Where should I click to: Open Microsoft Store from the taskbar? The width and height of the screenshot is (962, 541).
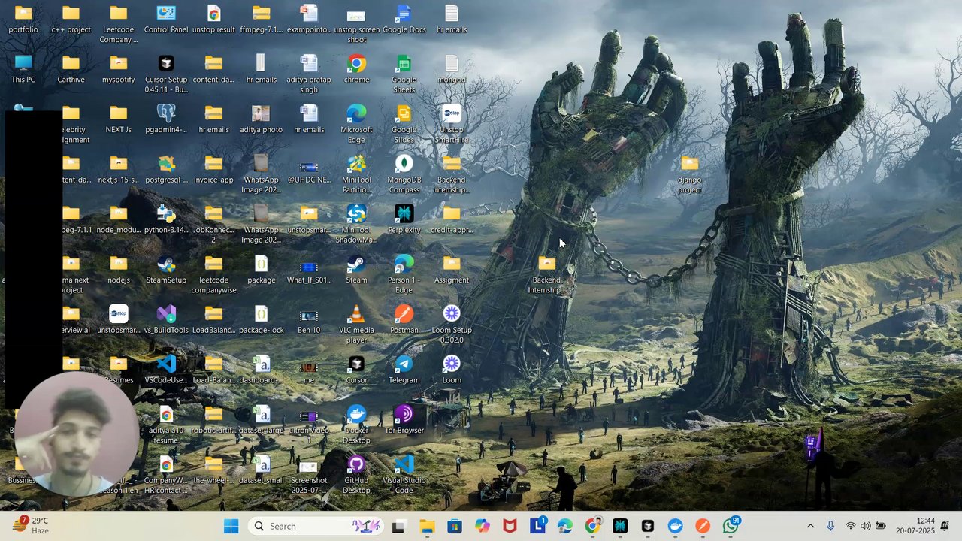[454, 526]
